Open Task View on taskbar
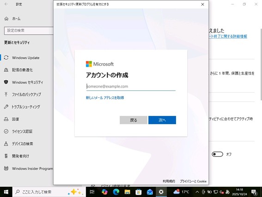 pyautogui.click(x=92, y=192)
